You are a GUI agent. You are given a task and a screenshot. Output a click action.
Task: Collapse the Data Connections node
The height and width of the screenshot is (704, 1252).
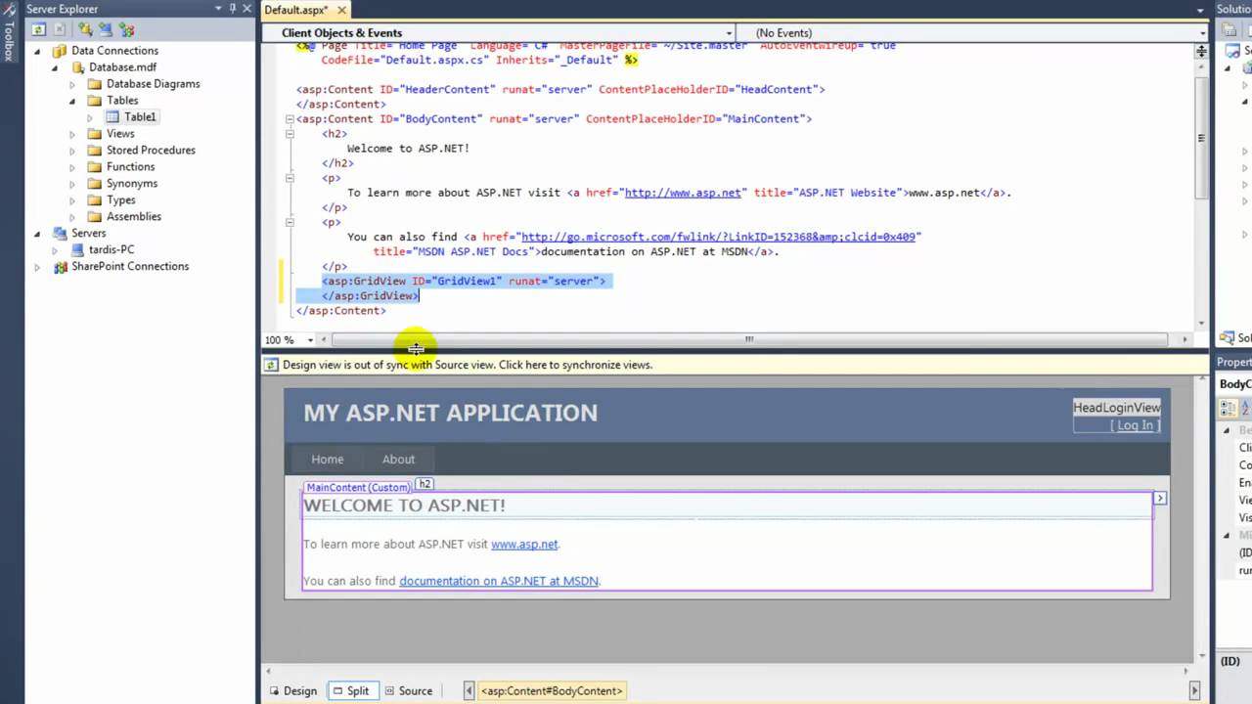(38, 50)
